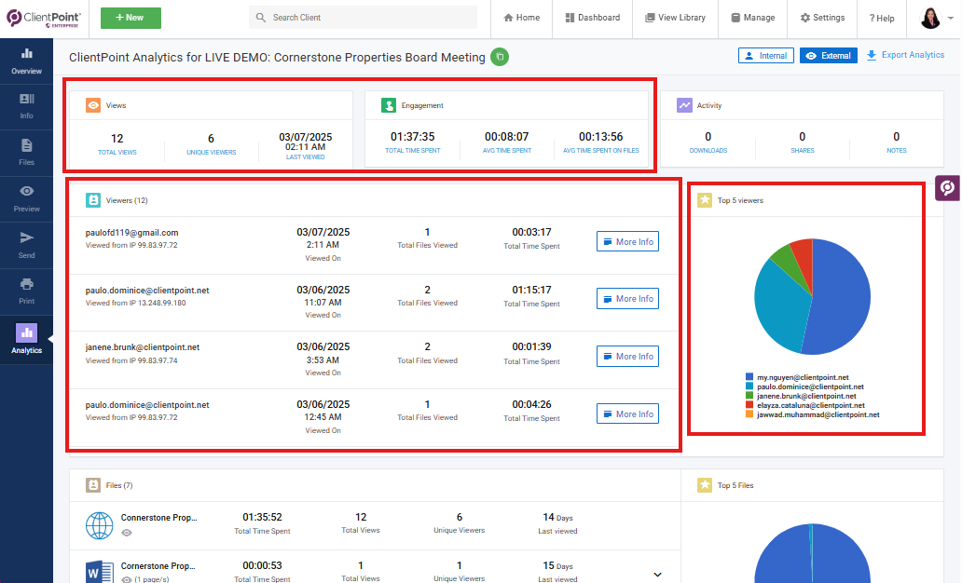
Task: Click the green copy icon beside title
Action: coord(501,58)
